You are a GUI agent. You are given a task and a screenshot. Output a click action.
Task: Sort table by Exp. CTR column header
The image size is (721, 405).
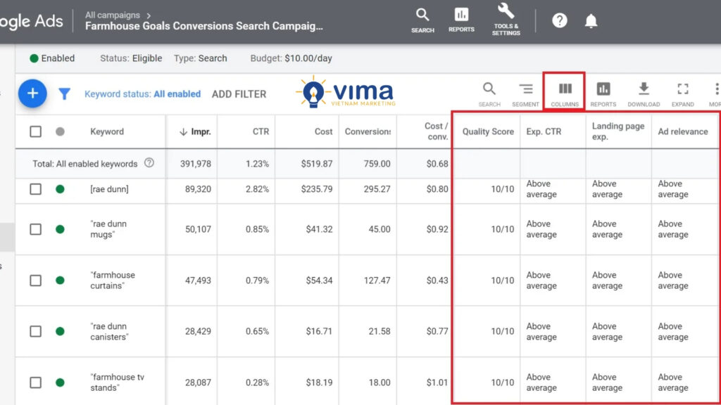point(544,131)
